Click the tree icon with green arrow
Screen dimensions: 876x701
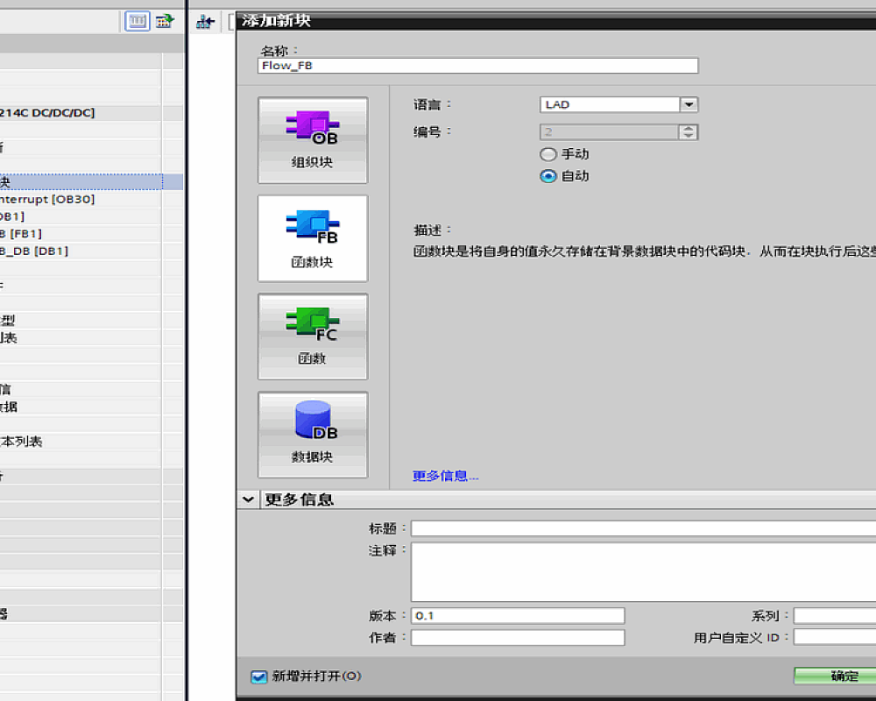[x=164, y=22]
